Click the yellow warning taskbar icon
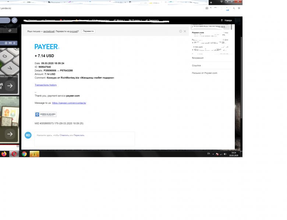 point(34,154)
